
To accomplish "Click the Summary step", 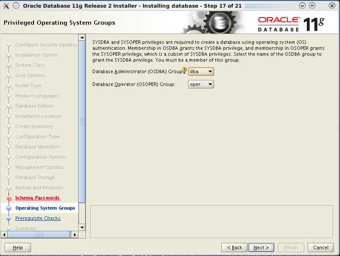I will pos(26,228).
